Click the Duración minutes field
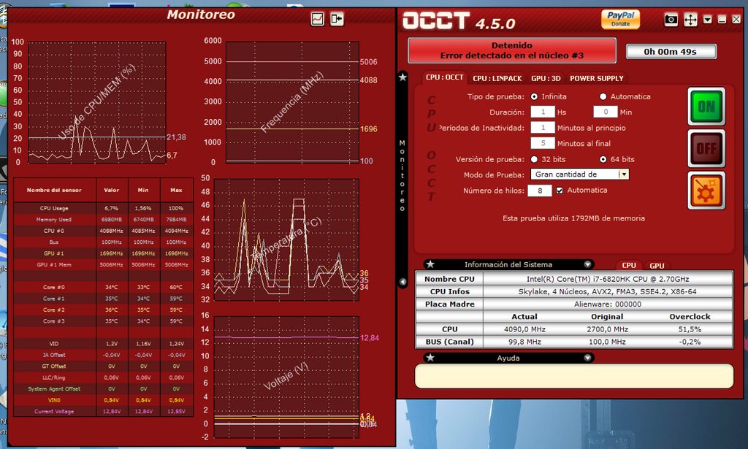Viewport: 748px width, 449px height. [x=606, y=112]
